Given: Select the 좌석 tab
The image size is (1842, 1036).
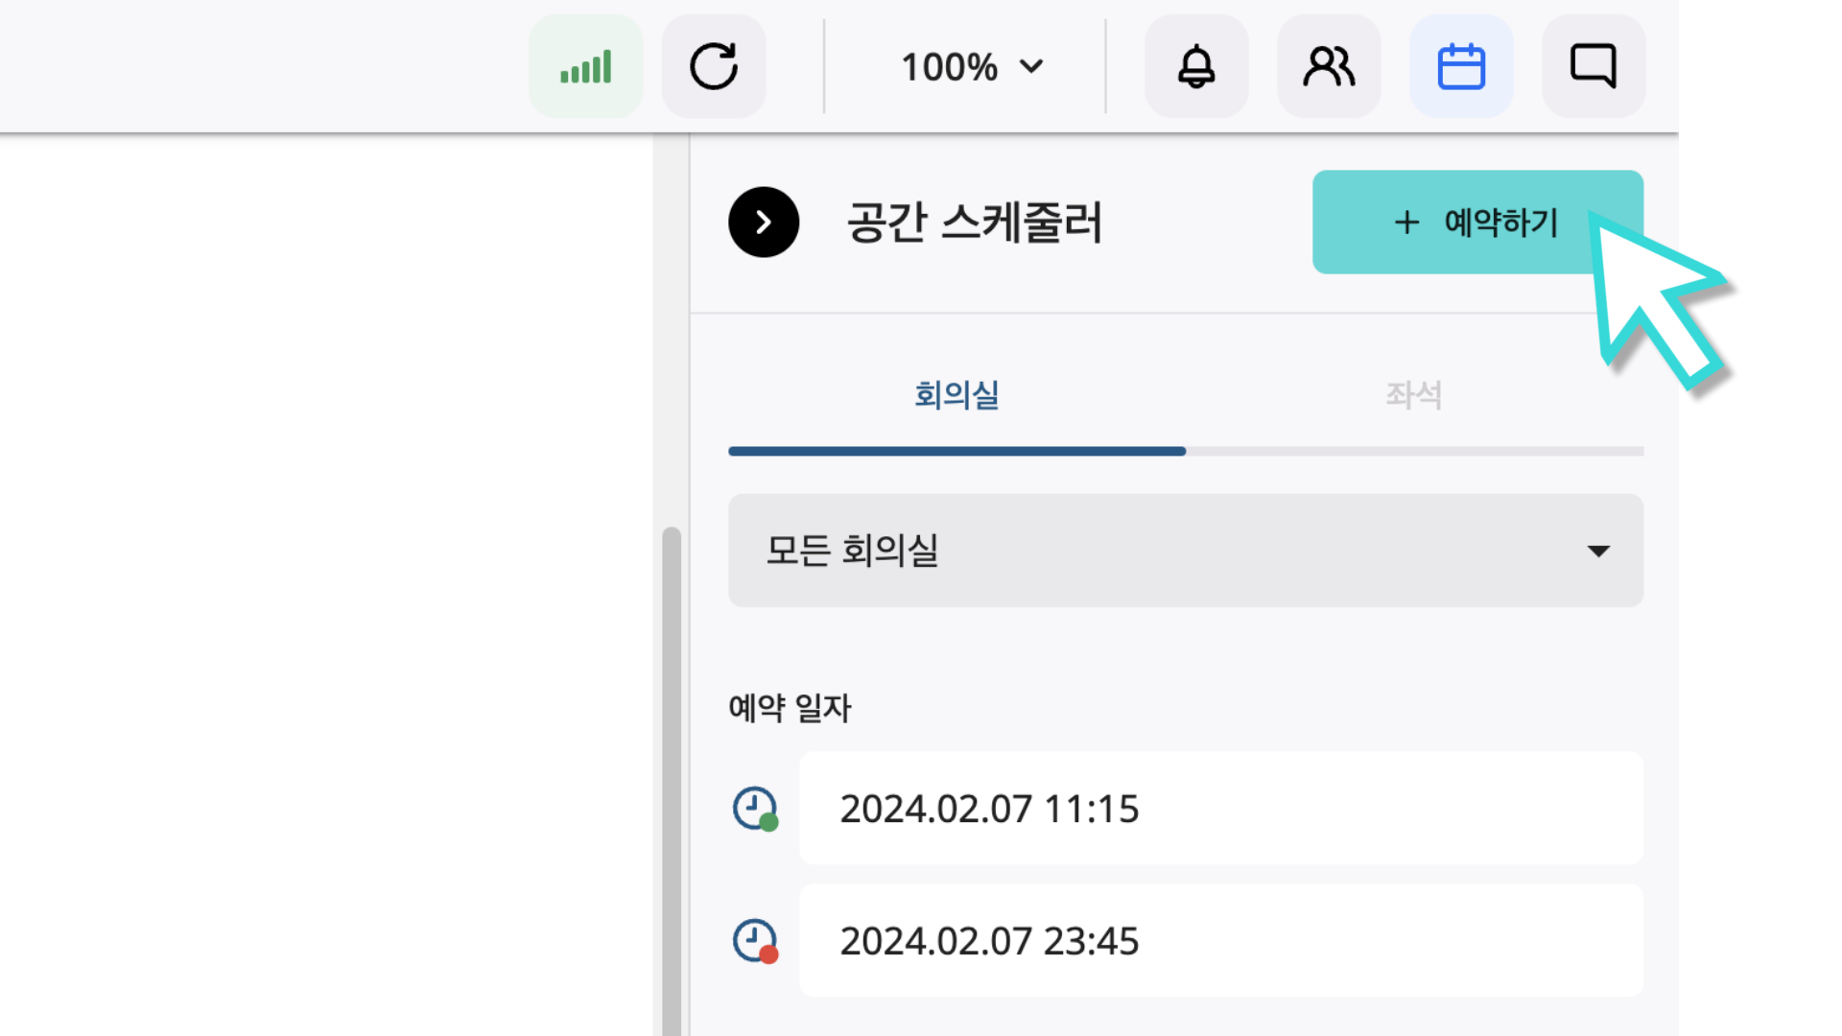Looking at the screenshot, I should (1409, 395).
